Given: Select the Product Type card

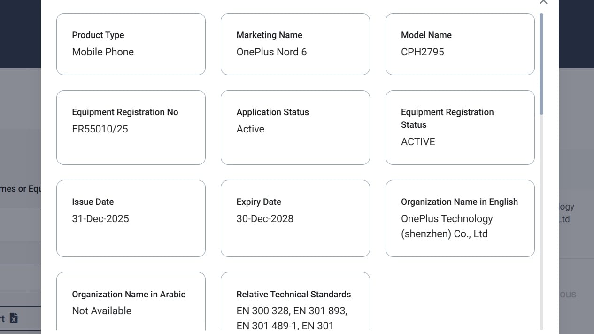Looking at the screenshot, I should (x=131, y=44).
